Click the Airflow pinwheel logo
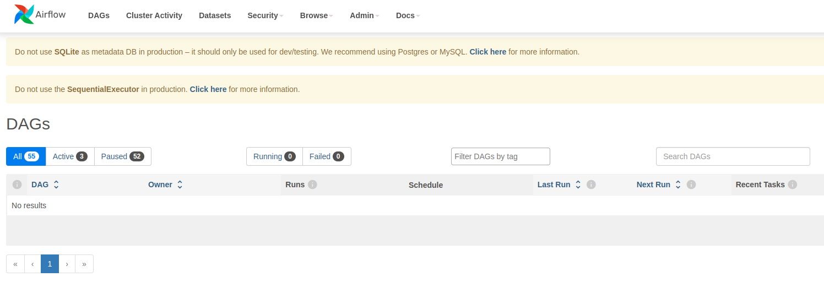824x282 pixels. [x=24, y=15]
